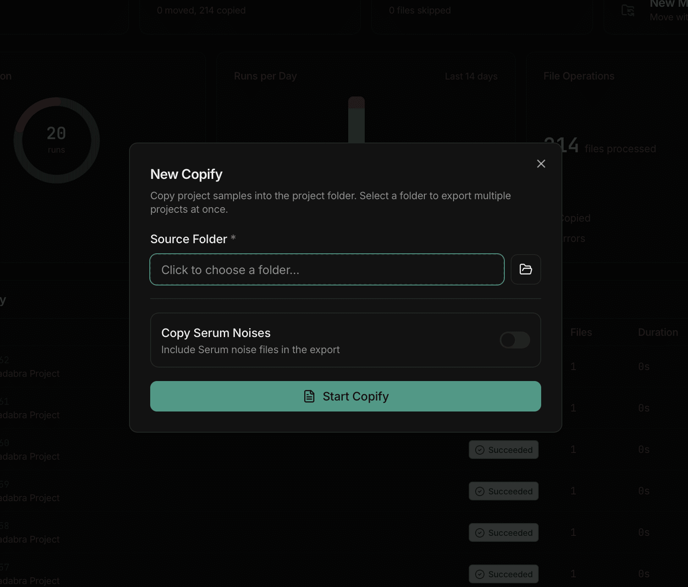688x587 pixels.
Task: Click Start Copify
Action: (x=345, y=396)
